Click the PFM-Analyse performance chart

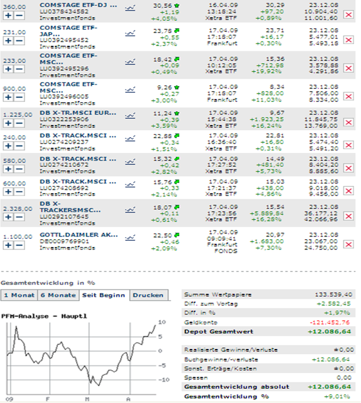[x=85, y=357]
